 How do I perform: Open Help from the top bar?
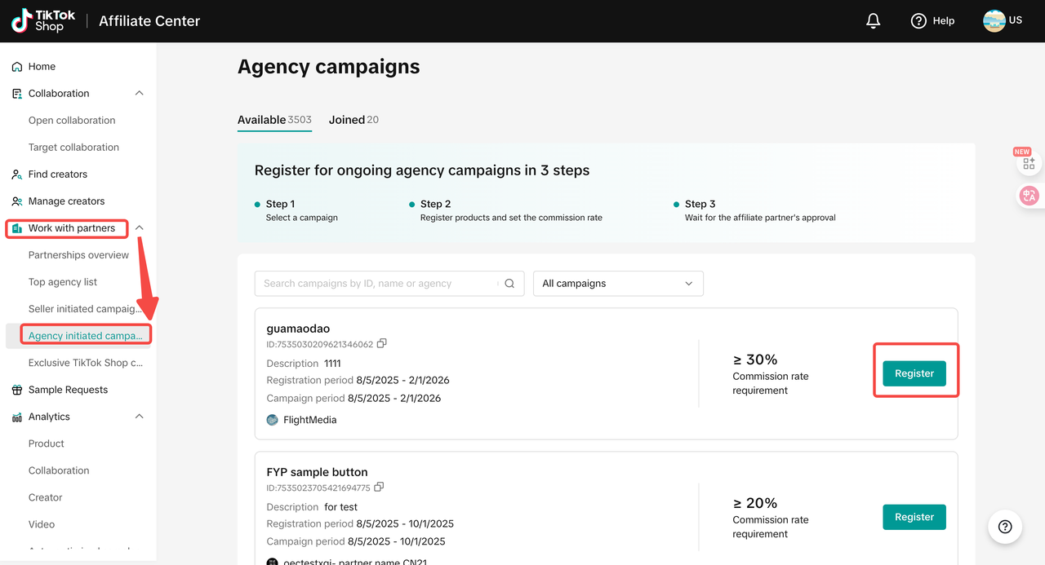(932, 20)
